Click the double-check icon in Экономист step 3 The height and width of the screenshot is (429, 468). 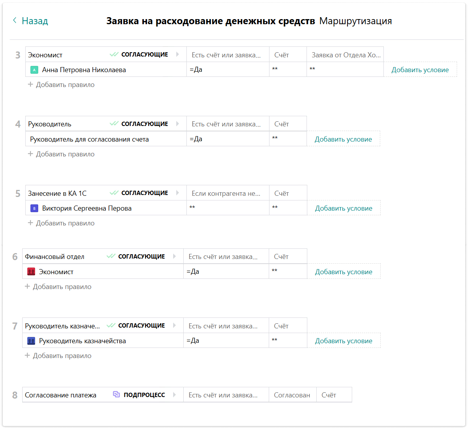click(114, 55)
